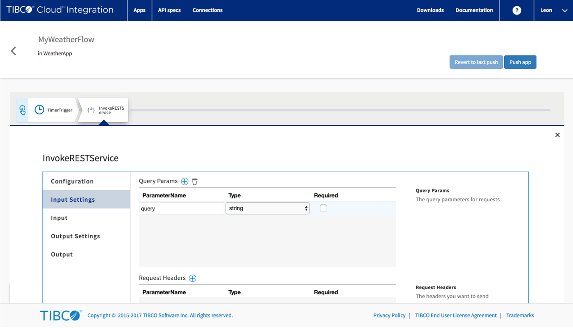Close the InvokeRESTService panel with X
The image size is (573, 328).
[557, 135]
